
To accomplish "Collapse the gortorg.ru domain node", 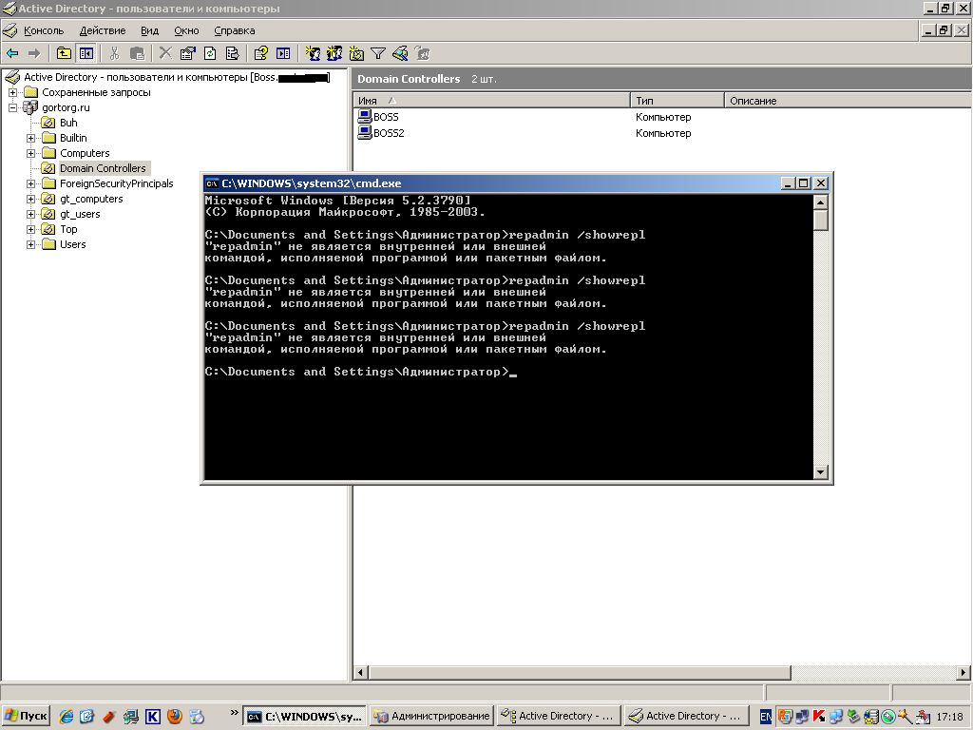I will [x=12, y=107].
